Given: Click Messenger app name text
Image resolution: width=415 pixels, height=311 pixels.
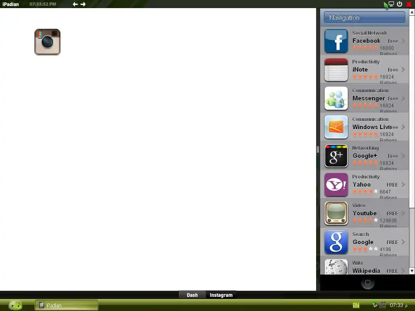Looking at the screenshot, I should point(368,98).
